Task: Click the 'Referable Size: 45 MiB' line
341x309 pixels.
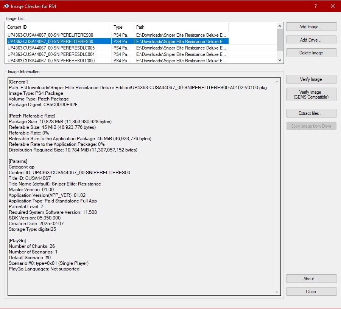Action: point(52,127)
